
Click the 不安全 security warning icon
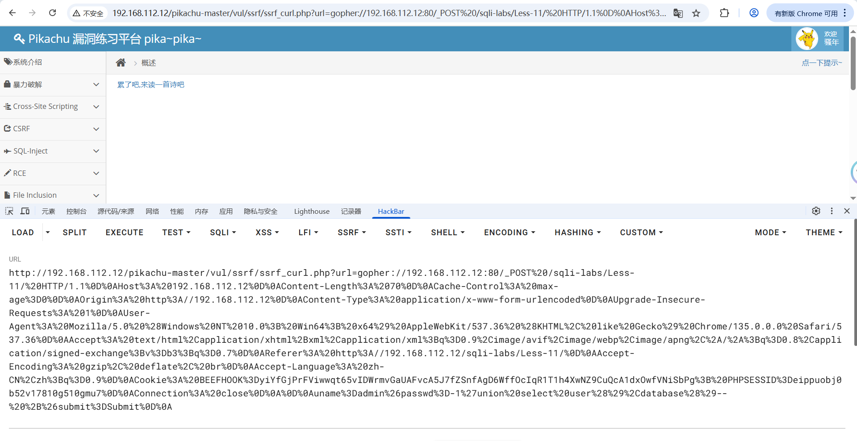point(88,13)
